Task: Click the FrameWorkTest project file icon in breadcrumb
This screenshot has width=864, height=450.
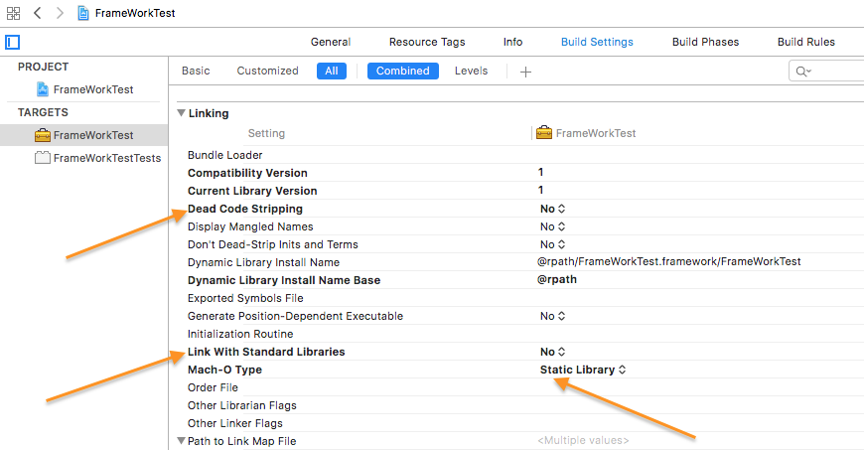Action: pos(84,13)
